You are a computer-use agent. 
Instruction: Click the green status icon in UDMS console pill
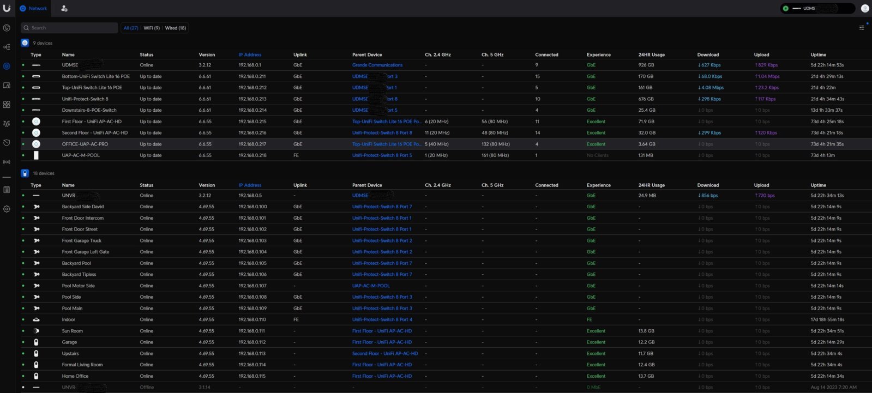click(x=785, y=8)
